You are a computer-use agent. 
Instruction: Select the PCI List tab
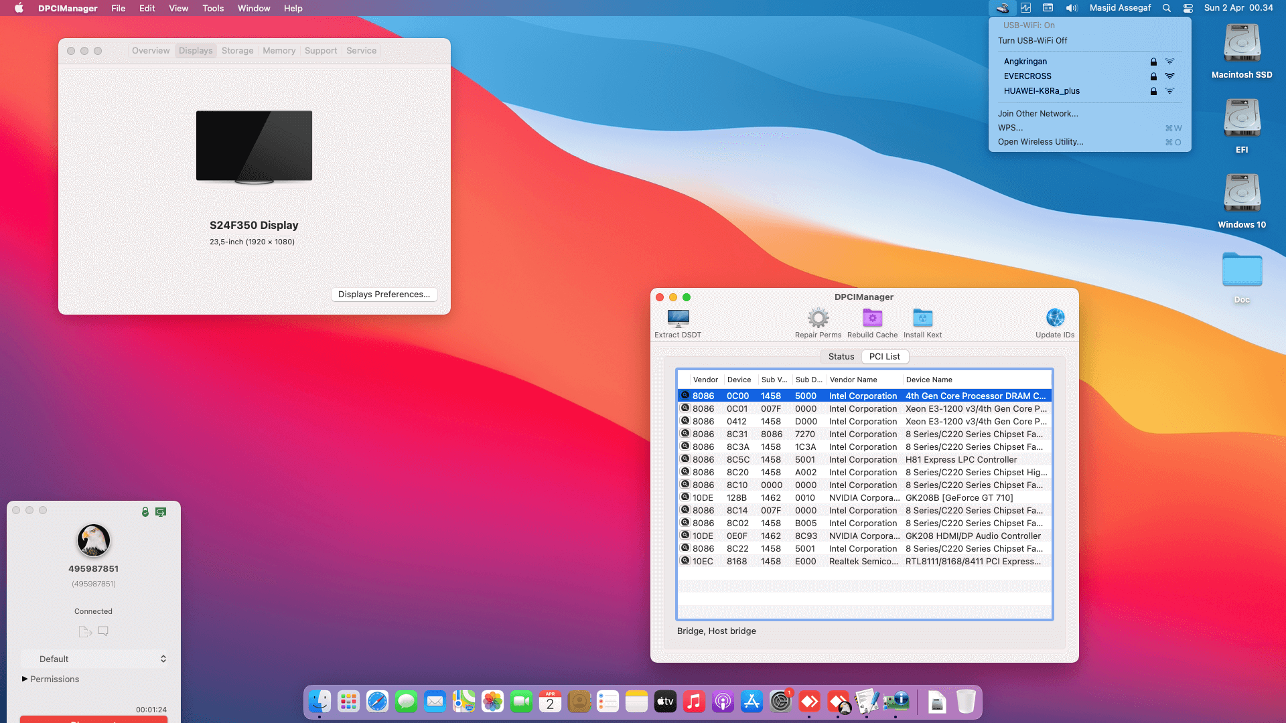pos(884,357)
